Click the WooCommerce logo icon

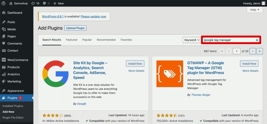click(x=4, y=60)
